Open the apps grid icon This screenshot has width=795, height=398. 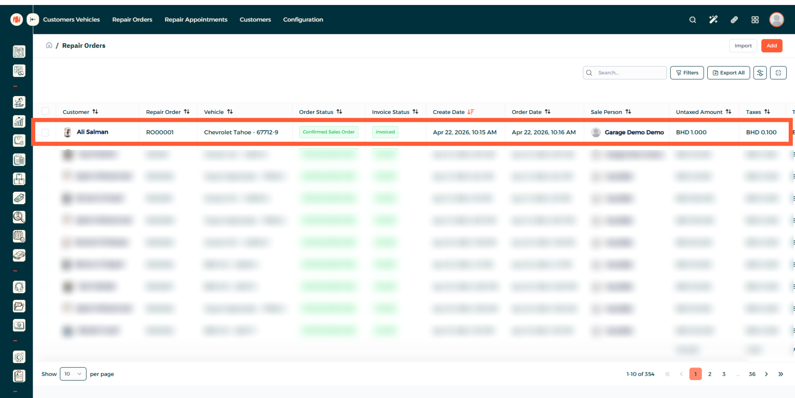pos(755,20)
